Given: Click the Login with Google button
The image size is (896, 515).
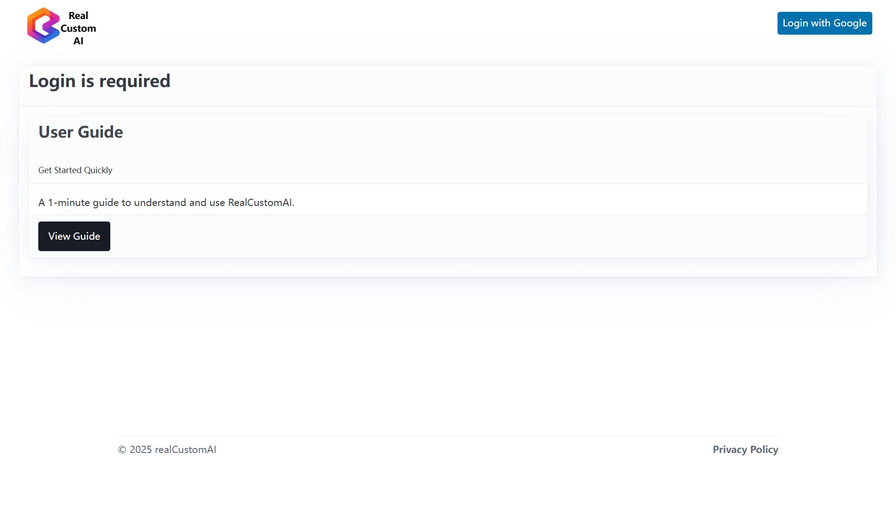Looking at the screenshot, I should pos(824,23).
